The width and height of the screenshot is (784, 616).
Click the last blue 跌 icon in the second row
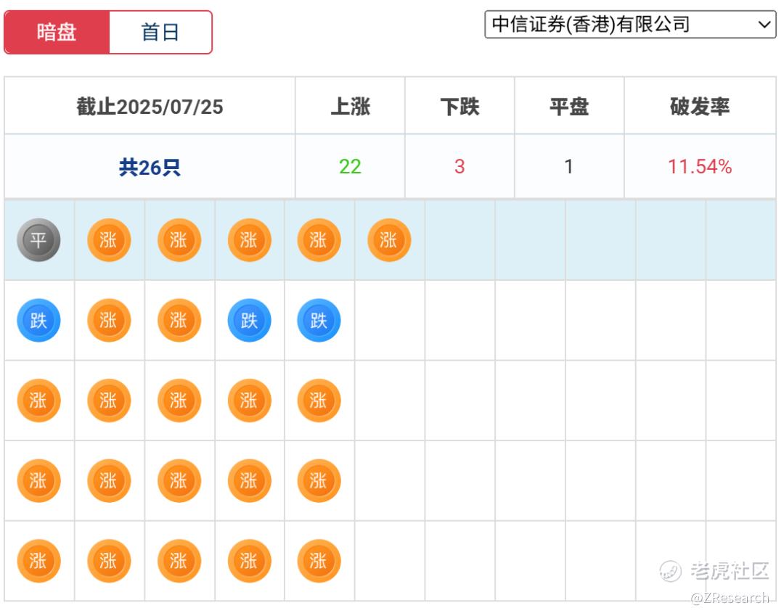pyautogui.click(x=319, y=321)
